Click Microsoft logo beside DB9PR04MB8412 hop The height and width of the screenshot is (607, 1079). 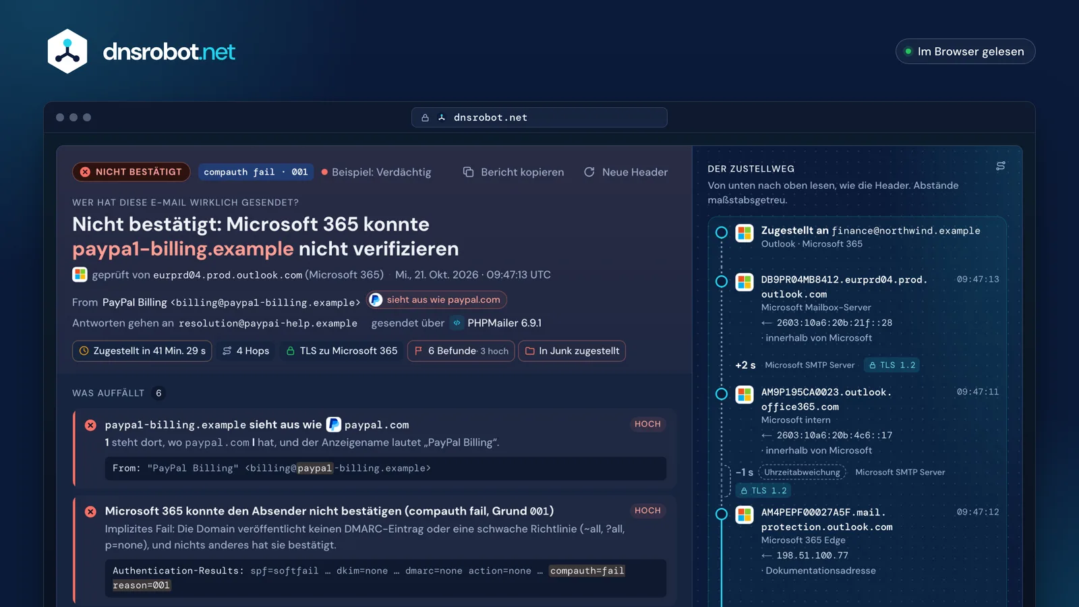(x=745, y=282)
